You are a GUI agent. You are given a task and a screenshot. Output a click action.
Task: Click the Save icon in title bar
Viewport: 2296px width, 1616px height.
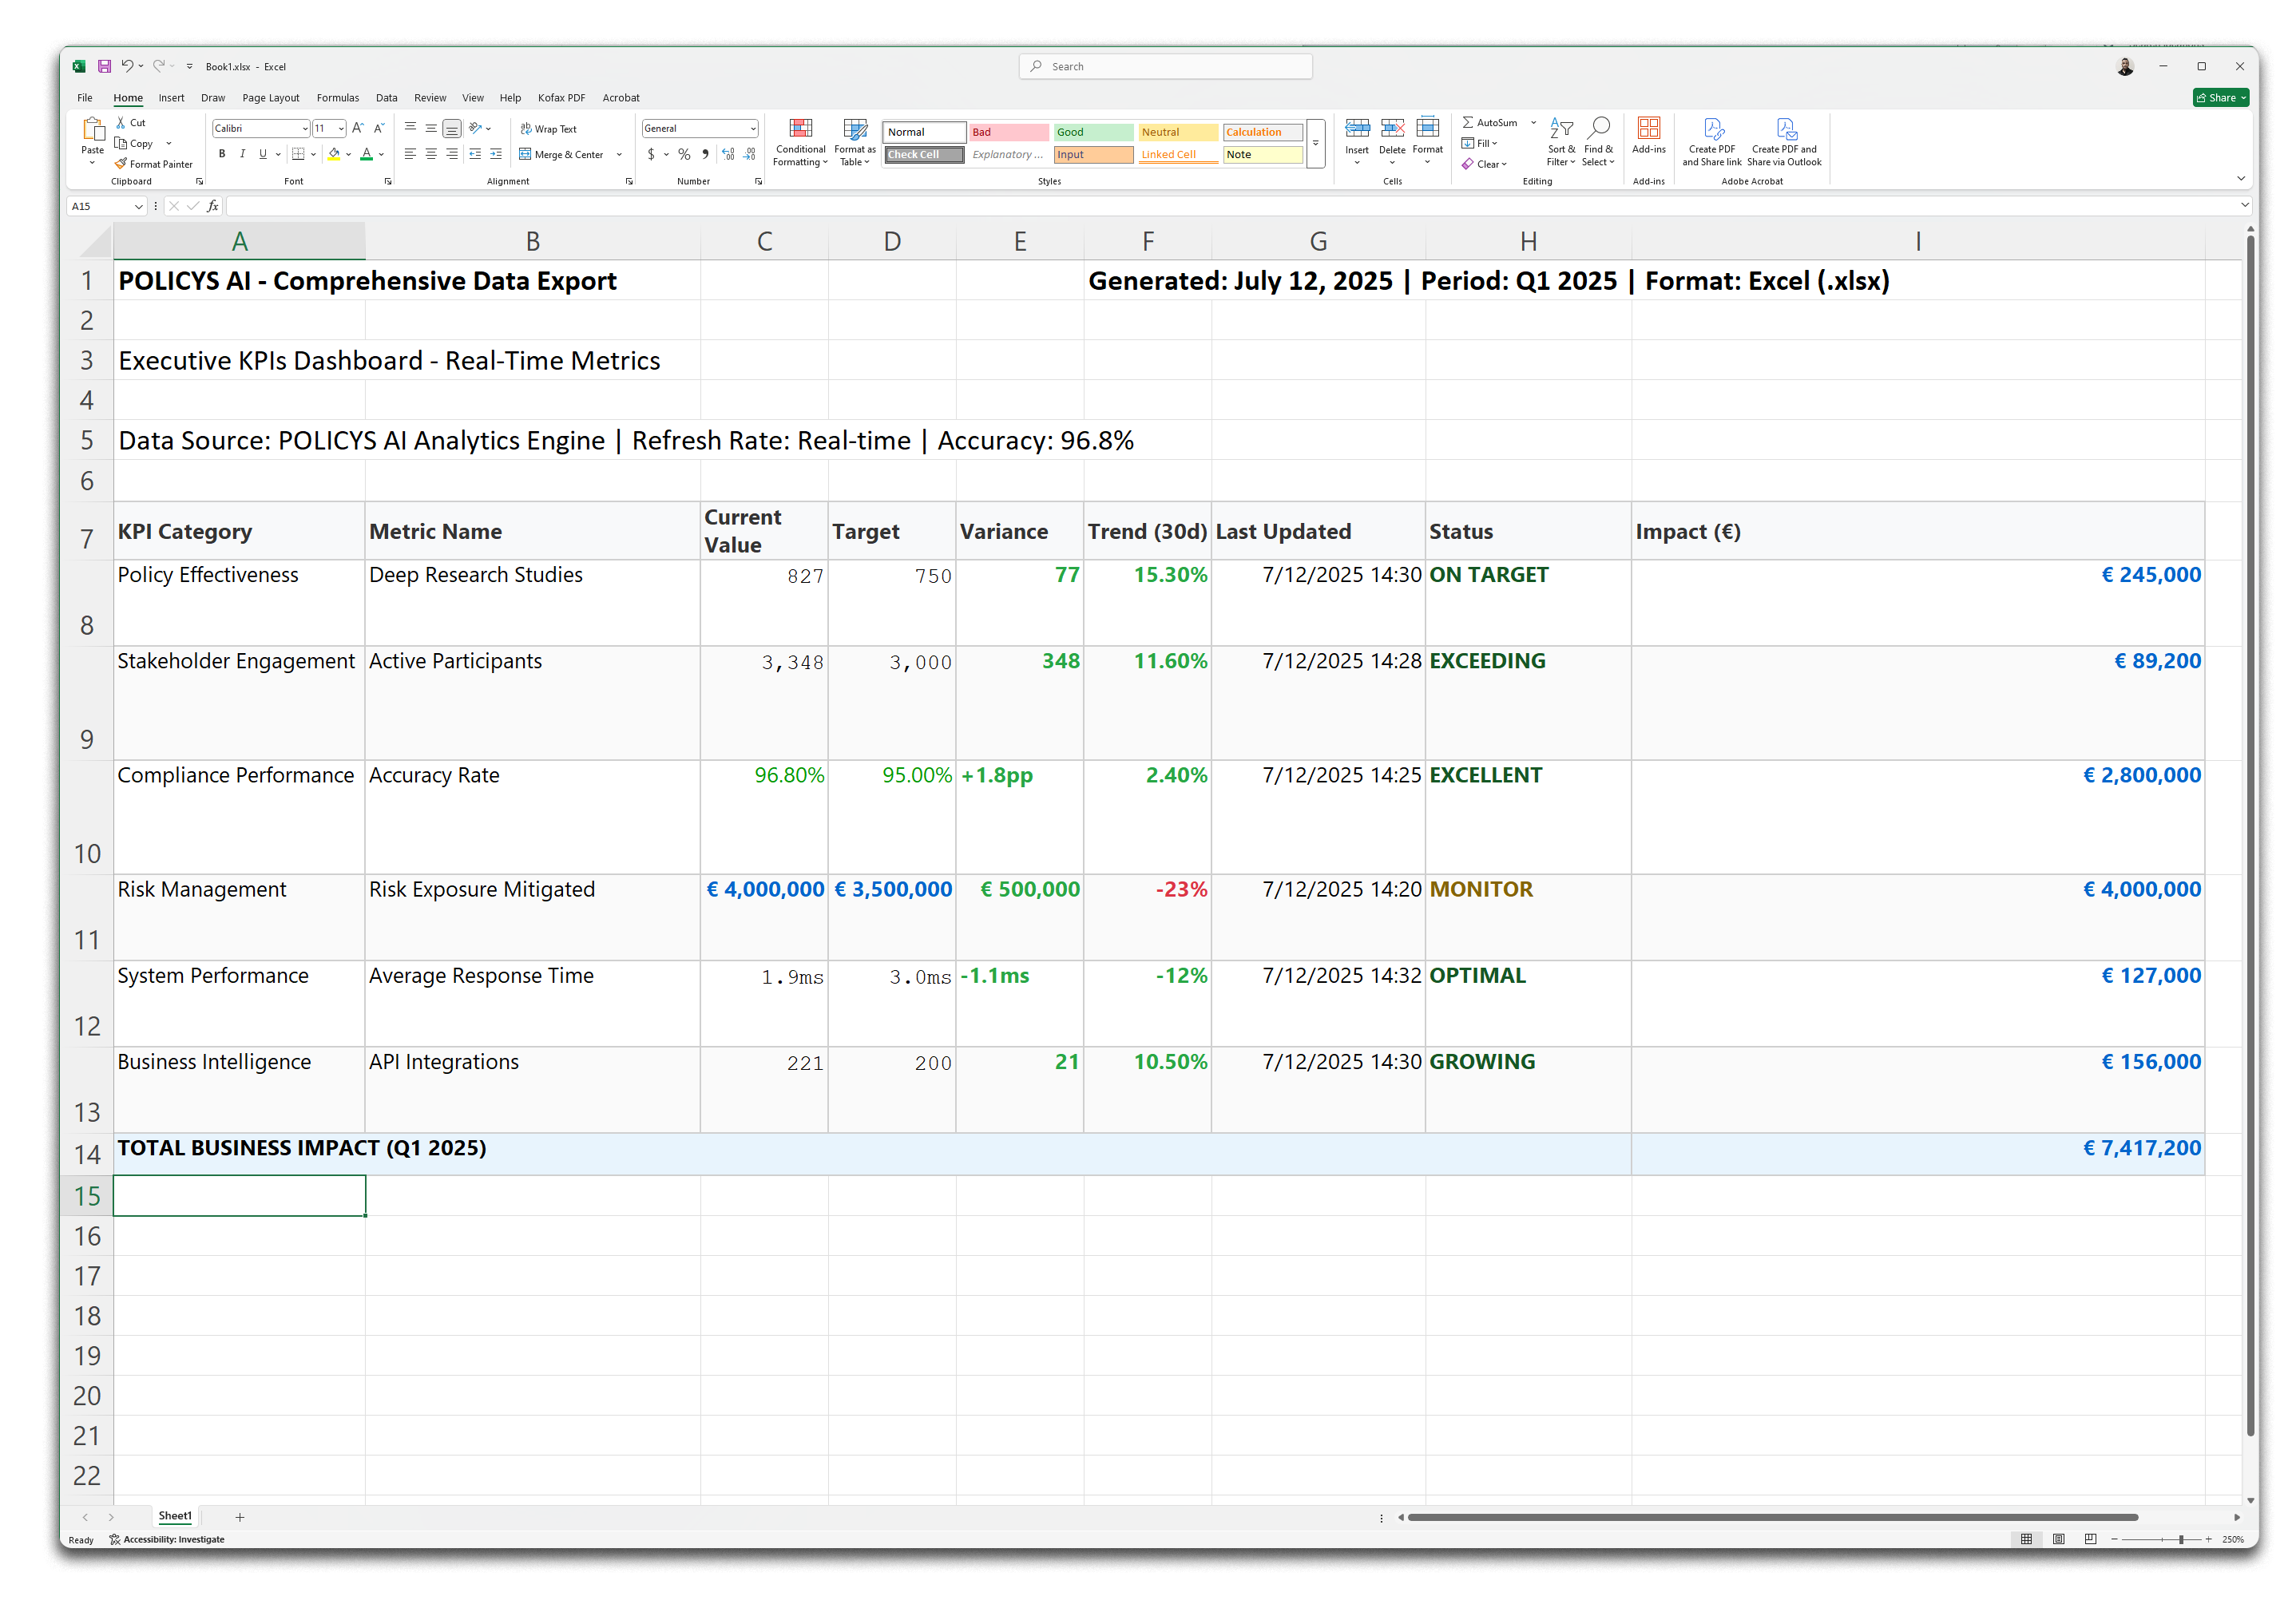coord(104,67)
